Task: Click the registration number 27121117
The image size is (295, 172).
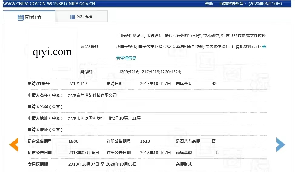Action: tap(78, 84)
